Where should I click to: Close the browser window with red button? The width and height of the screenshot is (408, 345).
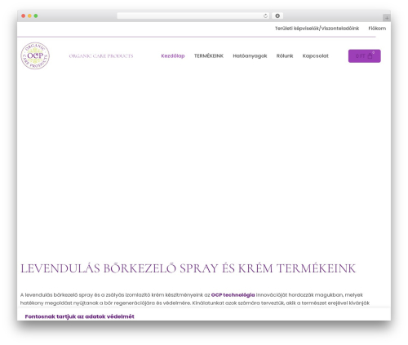pos(24,16)
